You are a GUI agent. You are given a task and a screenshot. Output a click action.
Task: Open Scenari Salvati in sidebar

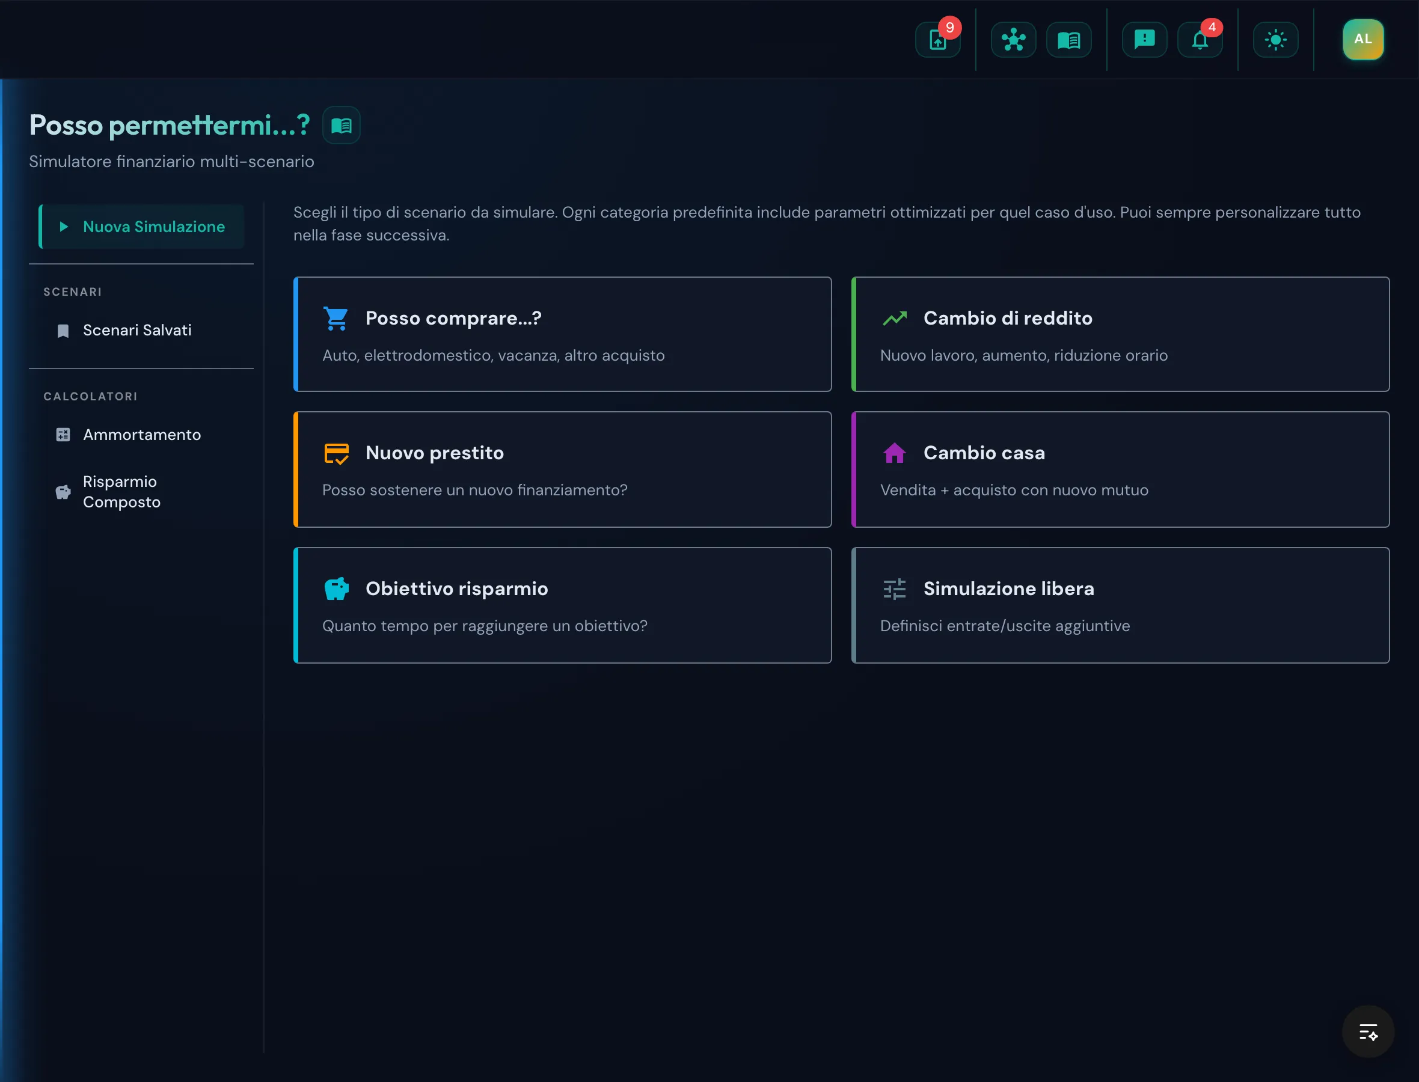(141, 331)
